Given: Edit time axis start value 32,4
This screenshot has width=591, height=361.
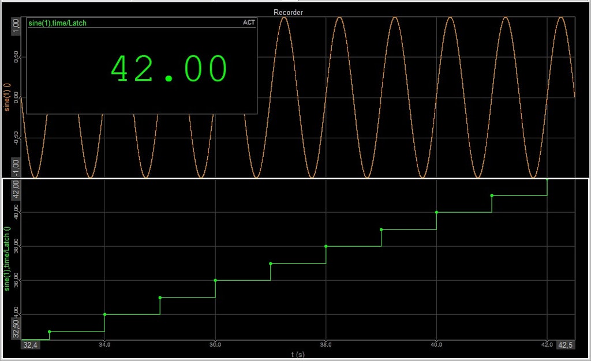Looking at the screenshot, I should pyautogui.click(x=30, y=345).
